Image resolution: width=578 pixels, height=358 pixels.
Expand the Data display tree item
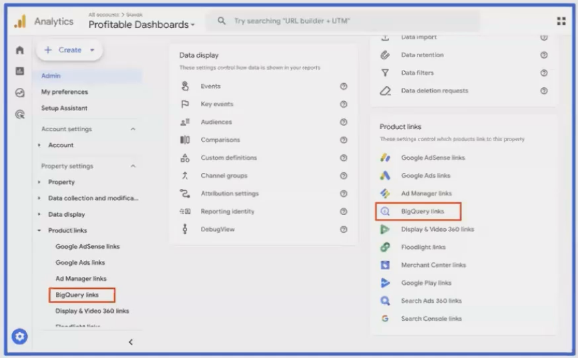click(x=39, y=214)
